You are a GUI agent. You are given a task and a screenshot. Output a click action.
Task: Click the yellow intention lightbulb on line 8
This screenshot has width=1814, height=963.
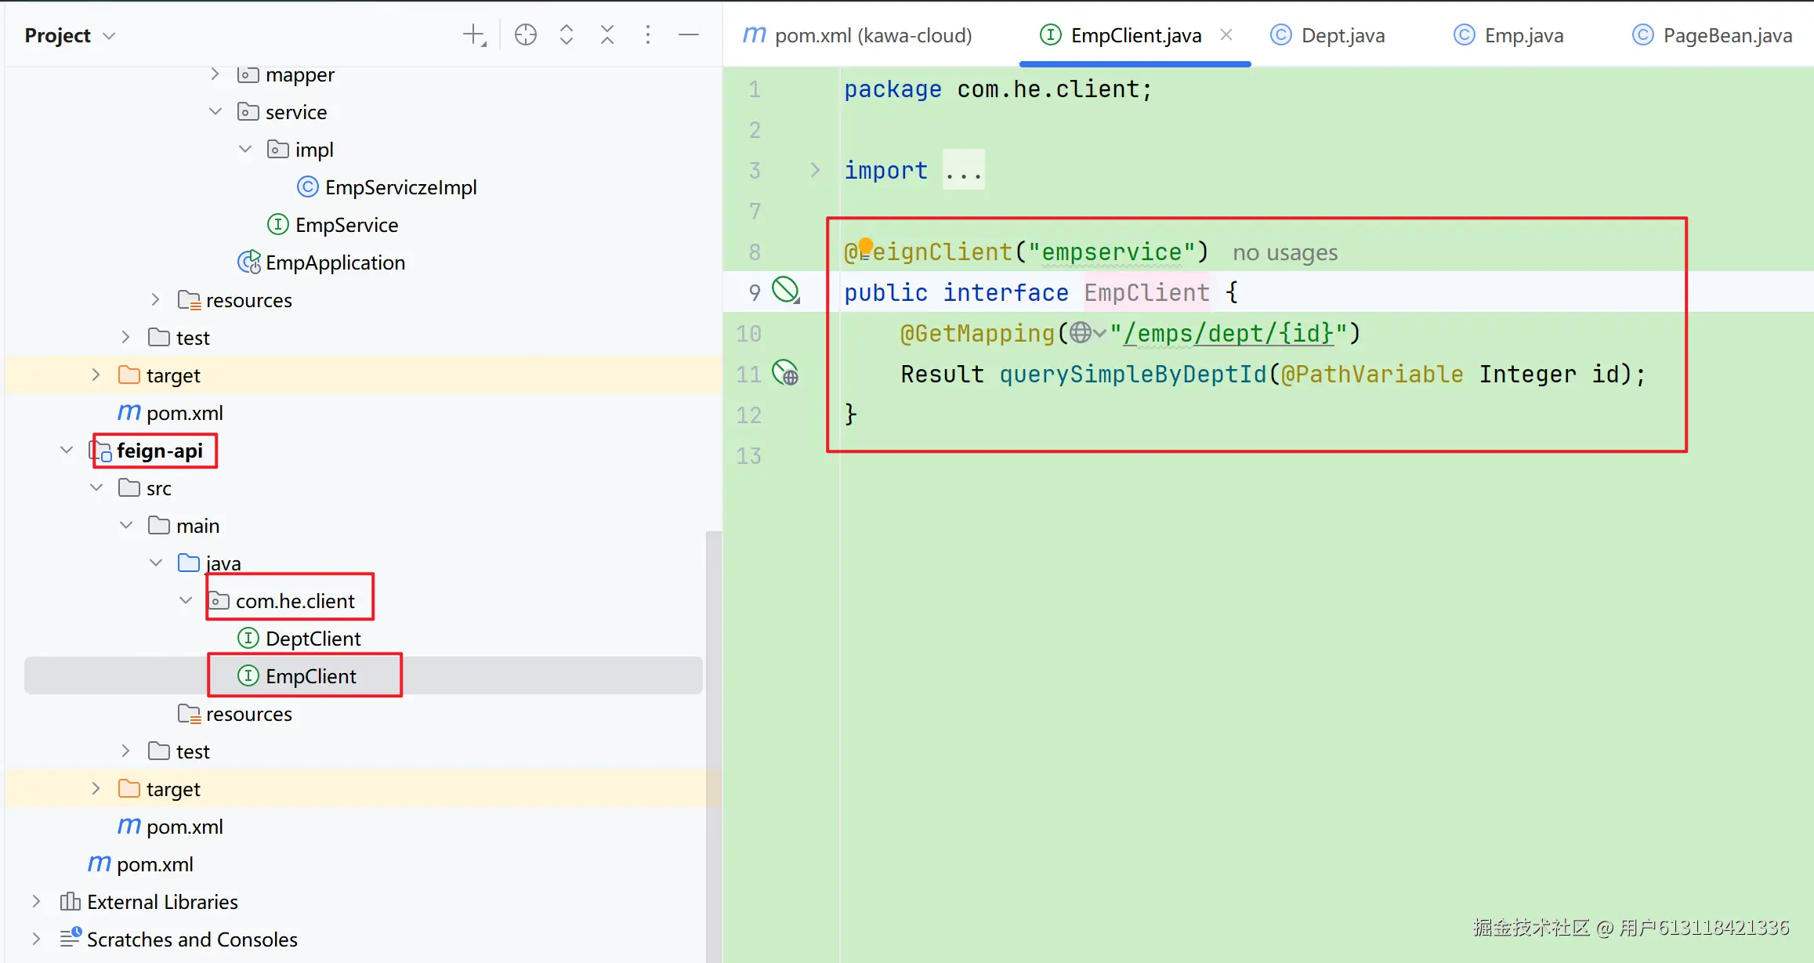click(865, 246)
